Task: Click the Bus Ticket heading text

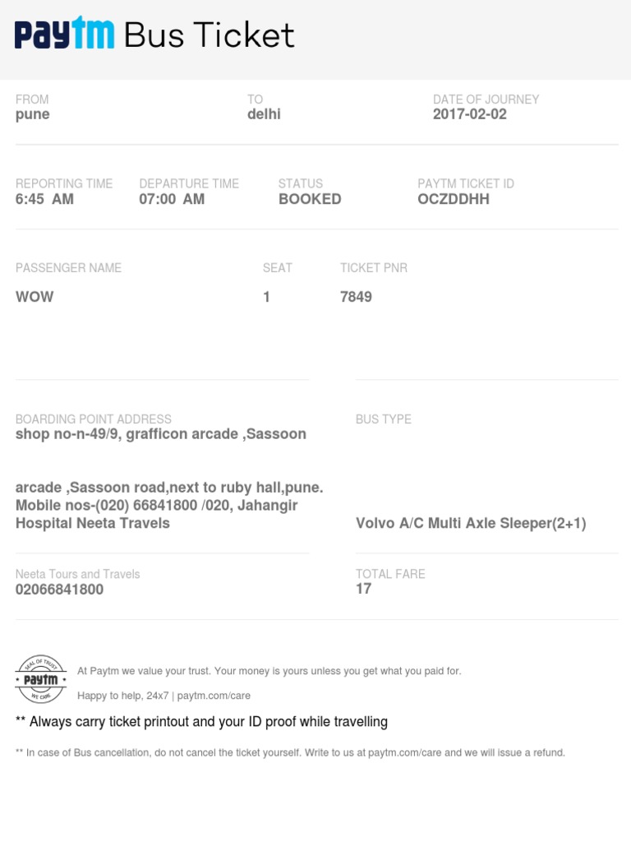Action: pyautogui.click(x=209, y=35)
